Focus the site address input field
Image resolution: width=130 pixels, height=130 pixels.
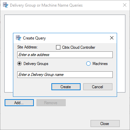click(x=65, y=55)
